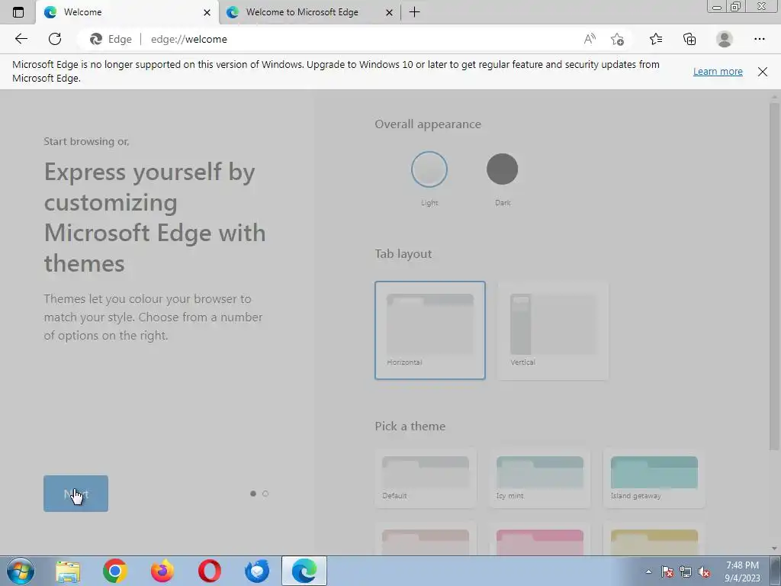The height and width of the screenshot is (586, 781).
Task: Launch Opera from taskbar
Action: coord(210,571)
